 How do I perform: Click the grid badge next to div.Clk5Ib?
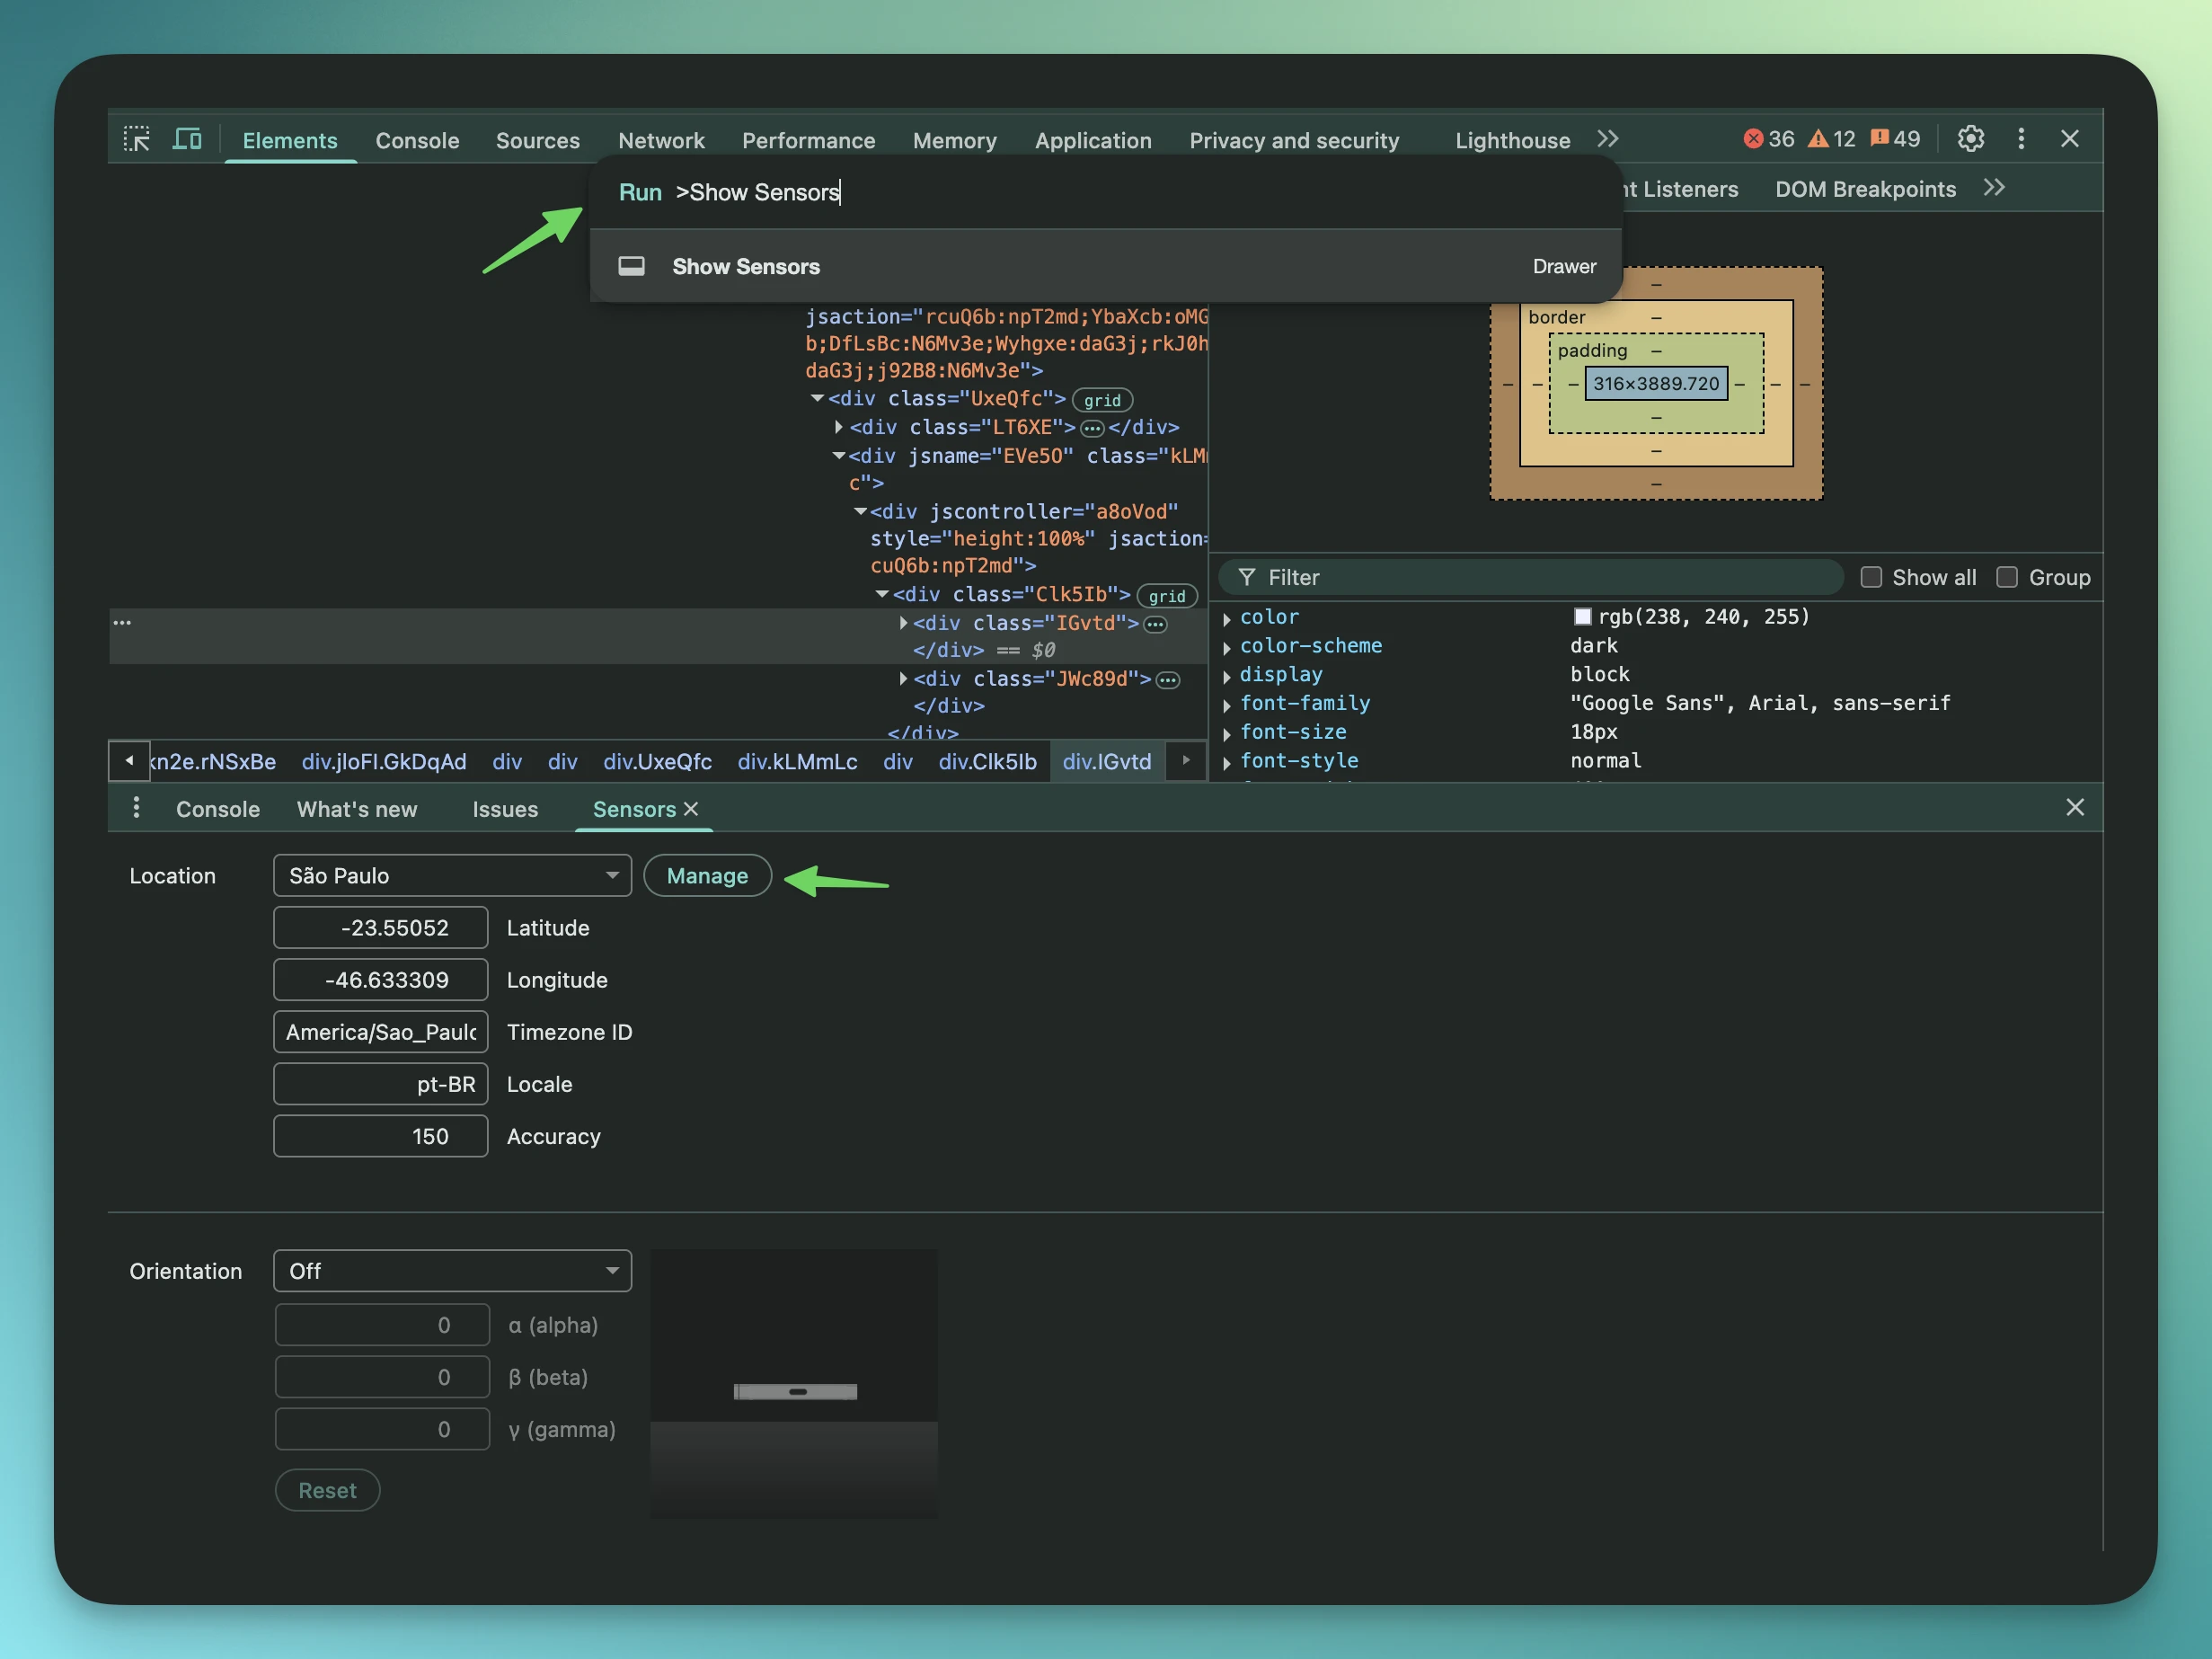[x=1166, y=595]
